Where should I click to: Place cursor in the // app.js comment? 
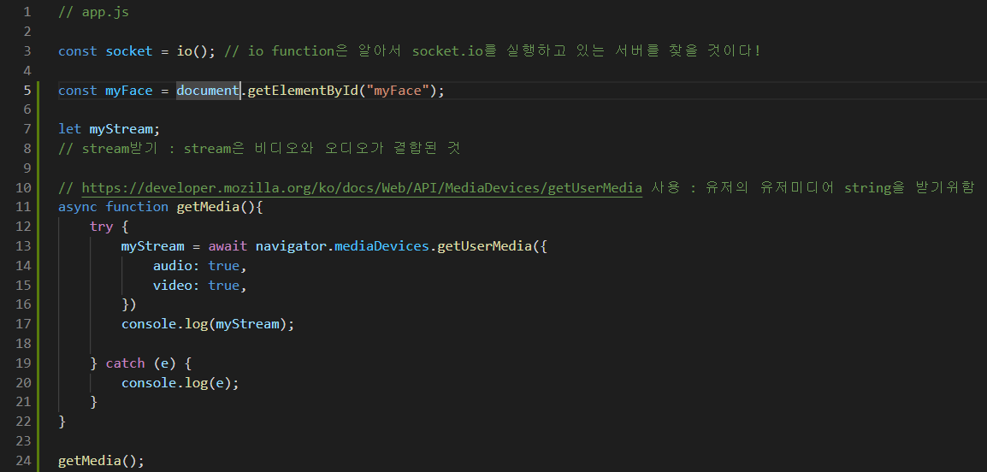pyautogui.click(x=94, y=12)
